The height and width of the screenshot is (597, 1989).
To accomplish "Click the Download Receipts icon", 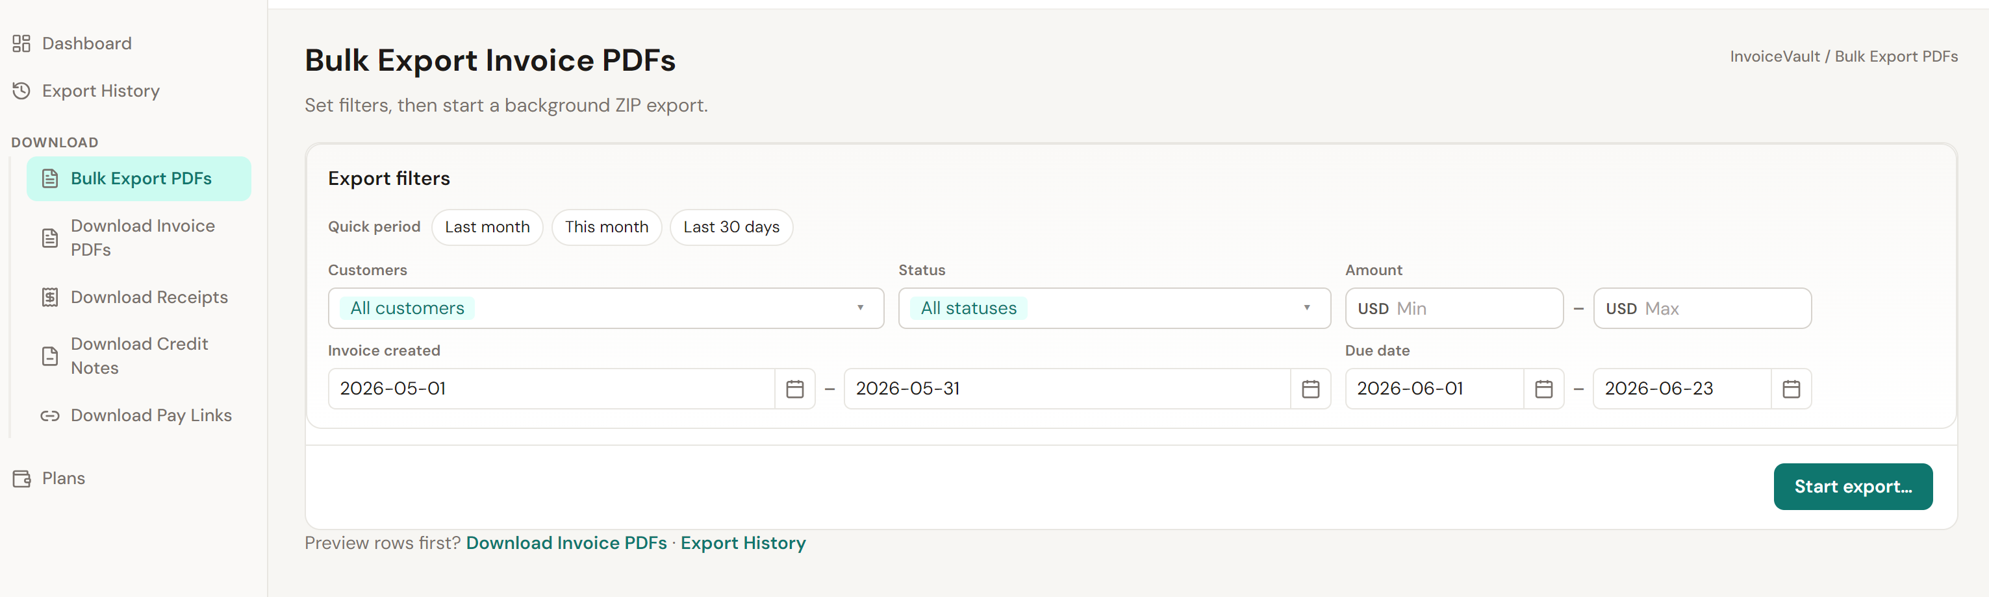I will (50, 297).
